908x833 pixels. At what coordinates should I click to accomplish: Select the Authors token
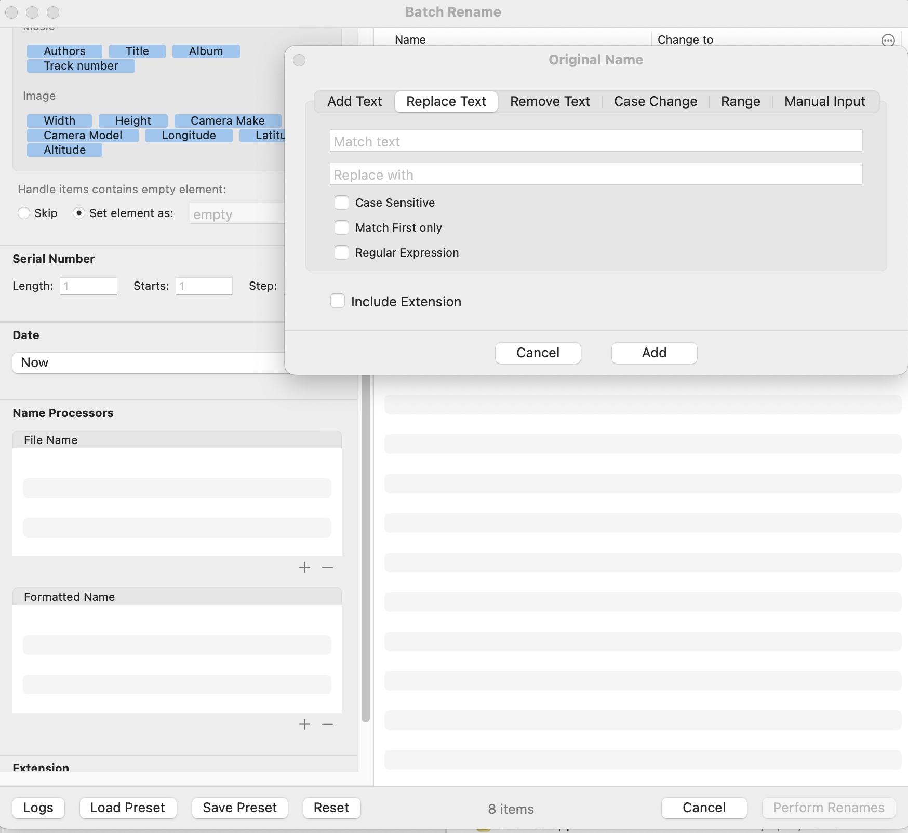point(64,51)
